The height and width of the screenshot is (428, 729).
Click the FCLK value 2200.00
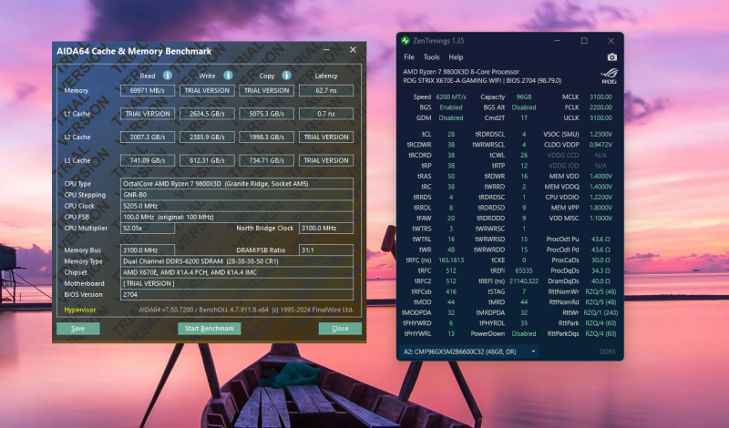coord(601,107)
